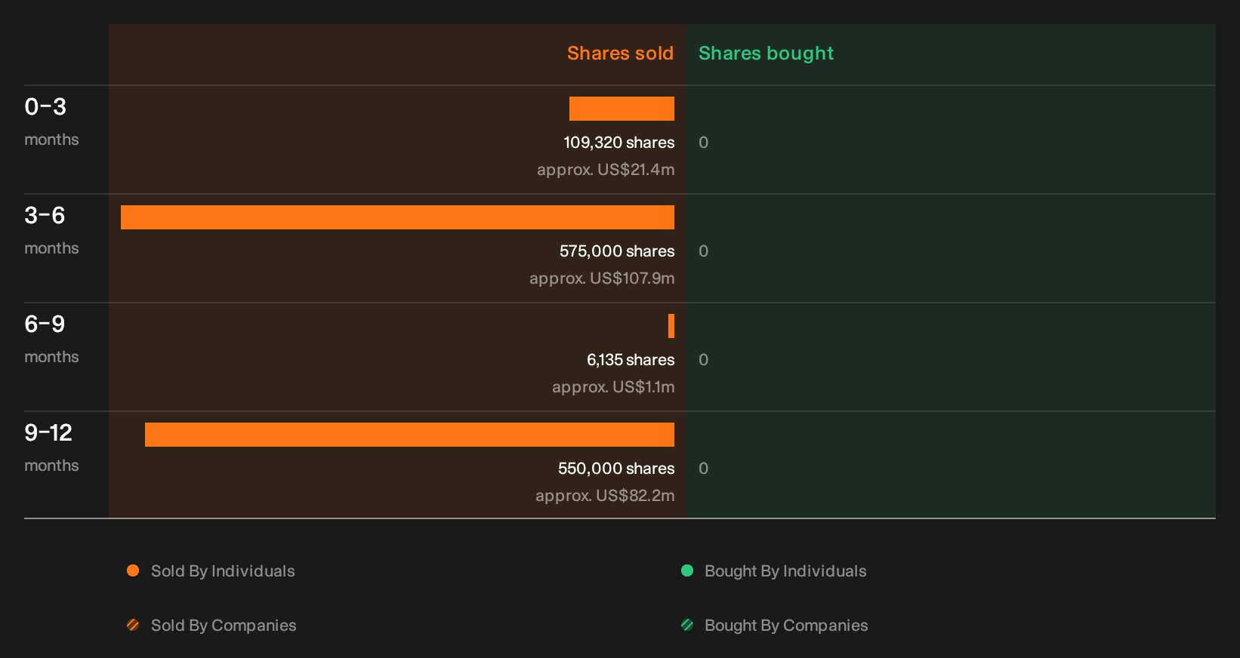Click the approx. US$107.9m value

point(602,278)
